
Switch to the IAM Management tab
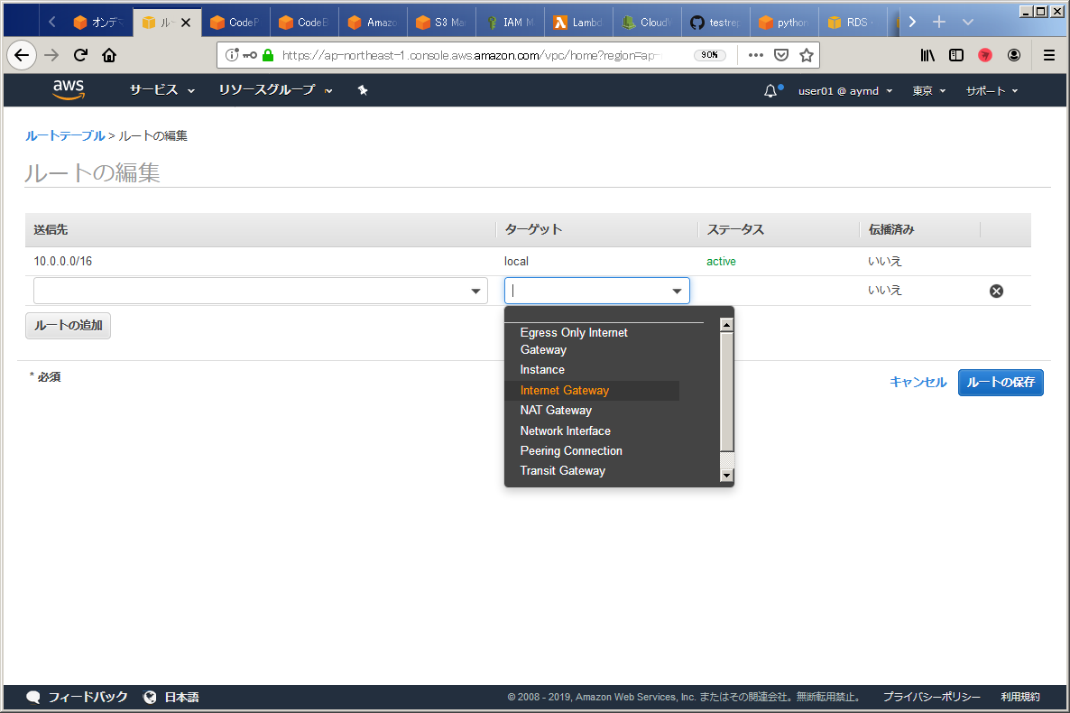510,23
